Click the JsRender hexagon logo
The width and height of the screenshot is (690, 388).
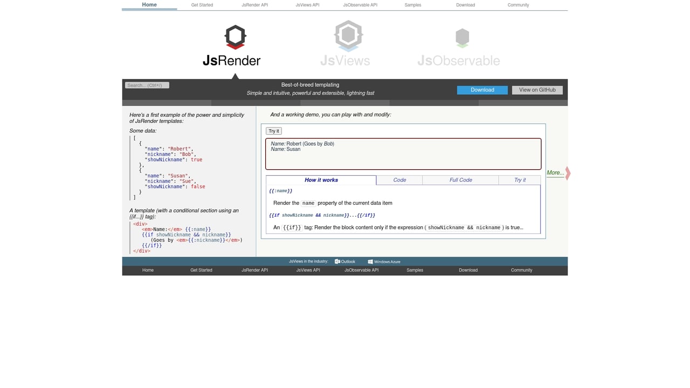(x=234, y=37)
